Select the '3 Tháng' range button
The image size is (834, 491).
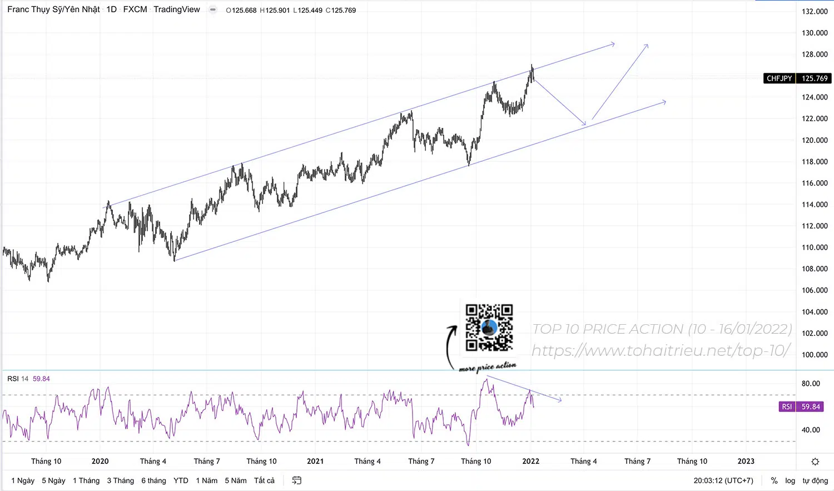tap(120, 480)
